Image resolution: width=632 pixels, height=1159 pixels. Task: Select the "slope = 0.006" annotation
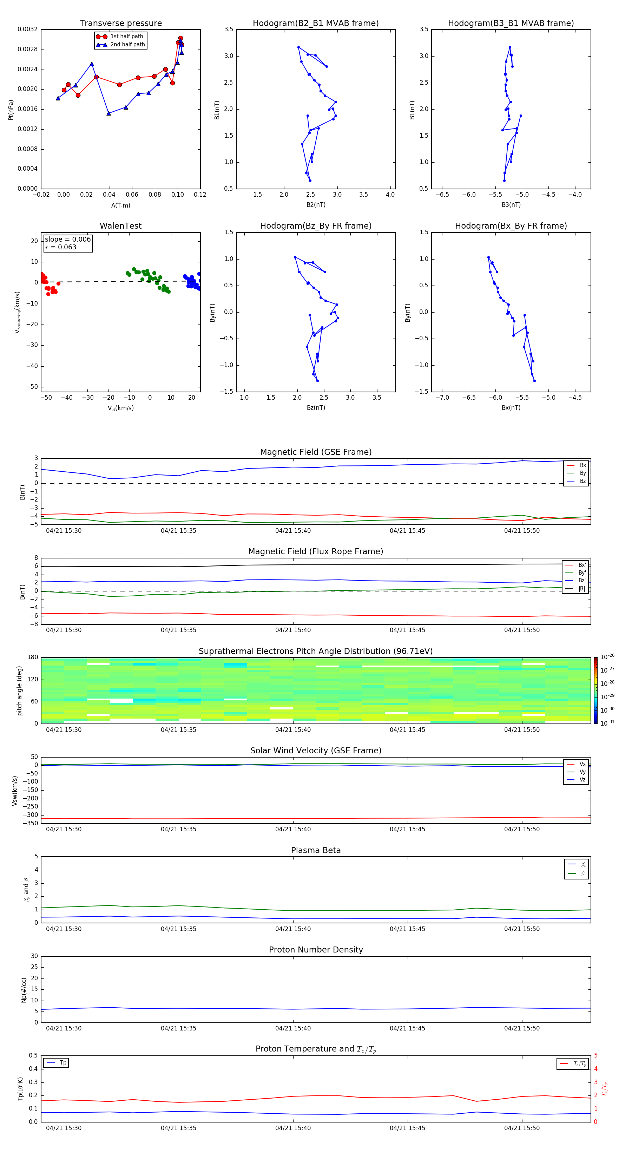[x=67, y=240]
